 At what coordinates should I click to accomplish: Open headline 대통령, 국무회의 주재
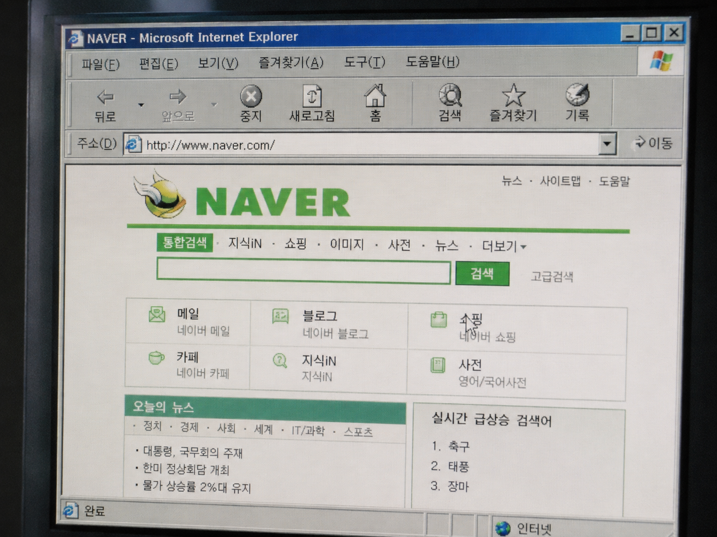193,452
